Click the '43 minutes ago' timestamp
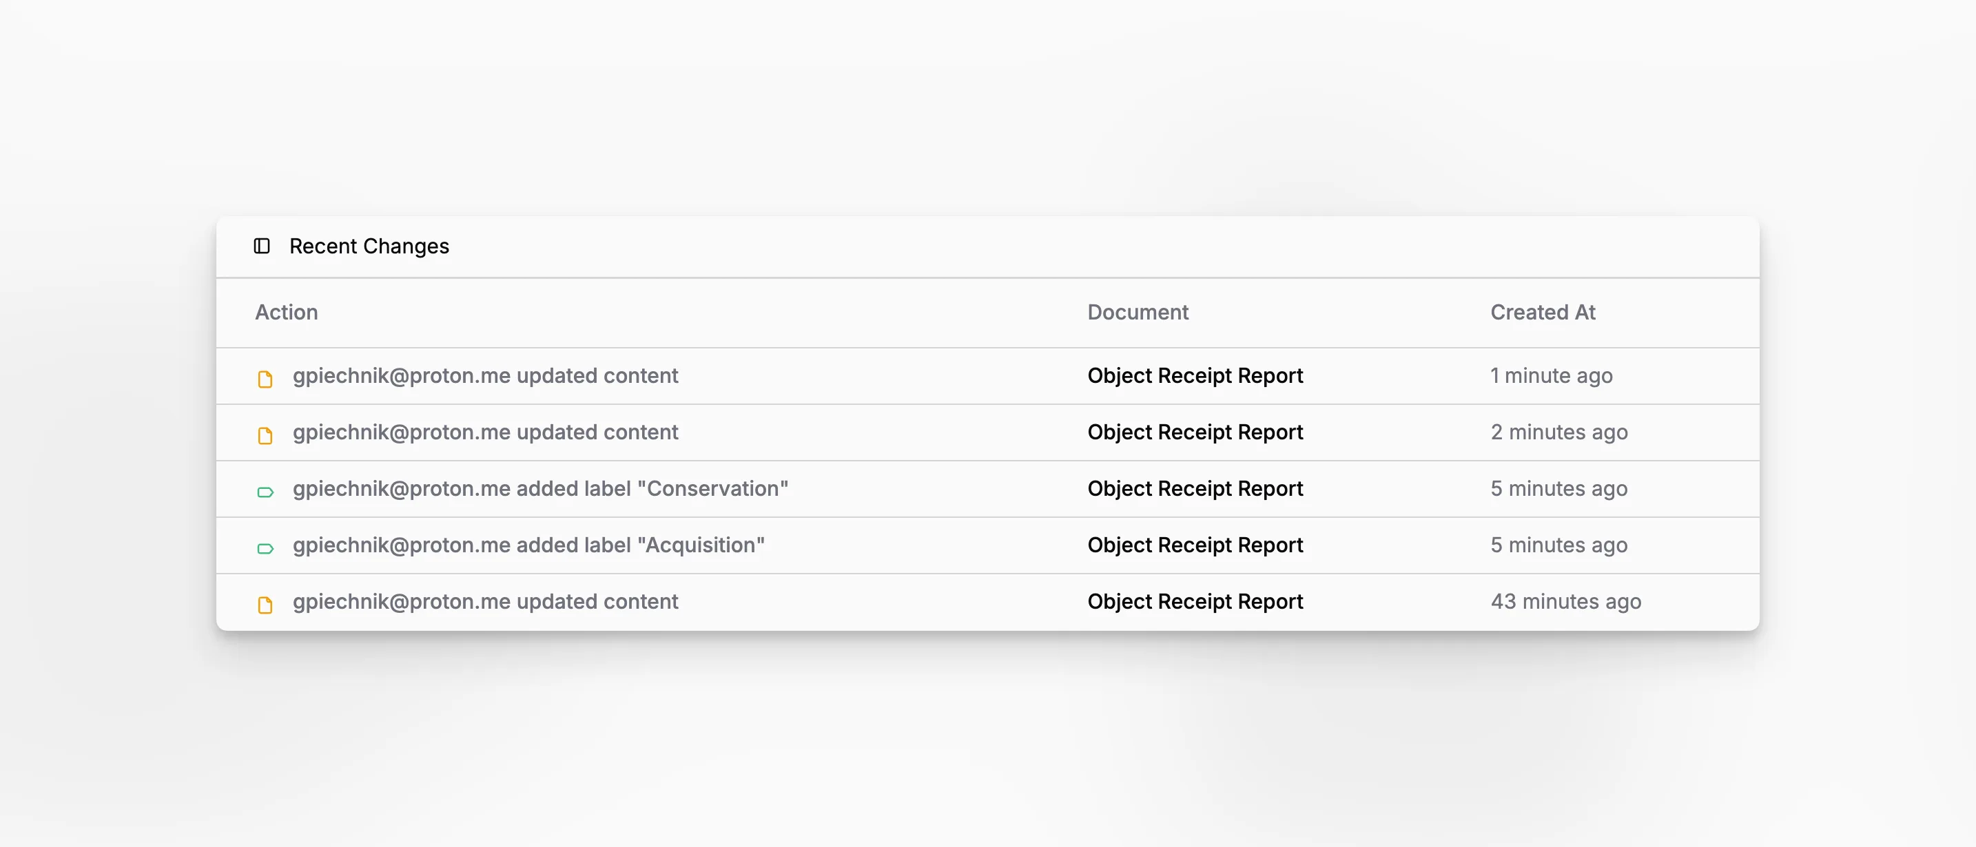The height and width of the screenshot is (847, 1976). click(1565, 602)
